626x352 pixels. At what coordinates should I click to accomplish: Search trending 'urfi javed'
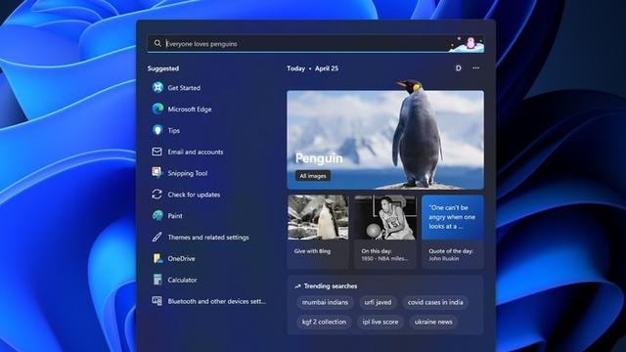click(x=378, y=302)
